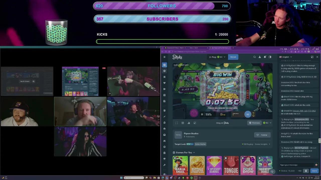Pop out the Stake chat window
Screen dimensions: 321x180
click(x=312, y=57)
